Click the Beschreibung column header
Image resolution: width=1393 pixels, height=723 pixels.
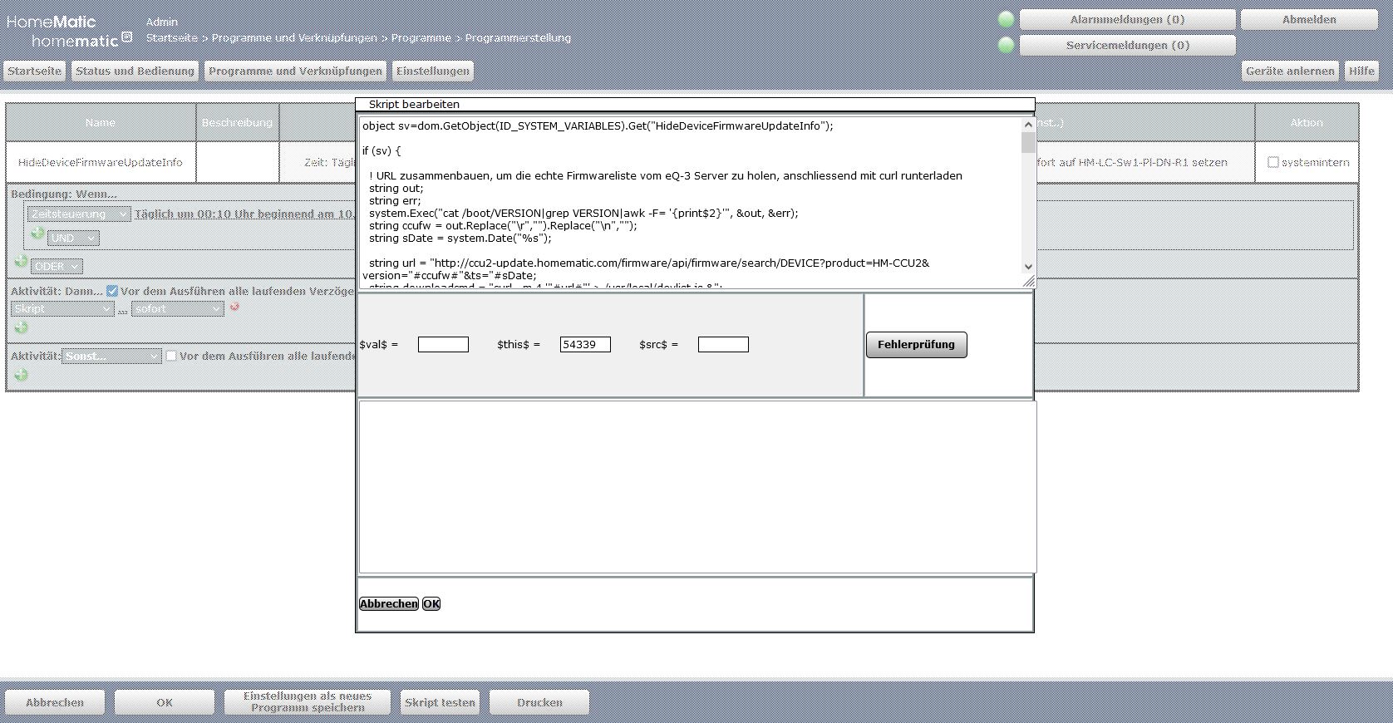(238, 122)
